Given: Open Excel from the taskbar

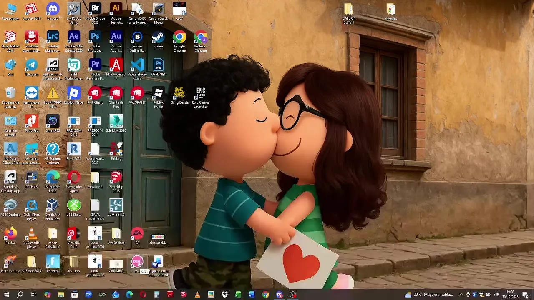Looking at the screenshot, I should (238, 295).
